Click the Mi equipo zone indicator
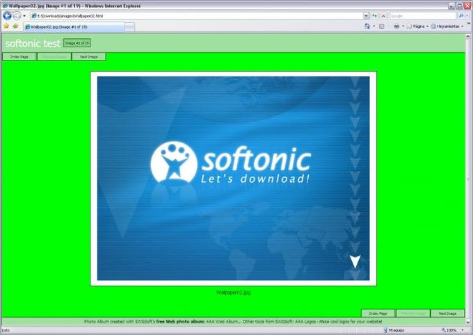The height and width of the screenshot is (335, 473). (x=394, y=330)
